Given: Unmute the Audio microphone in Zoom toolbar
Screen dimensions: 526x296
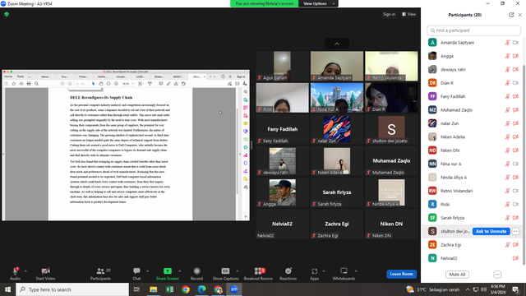Looking at the screenshot, I should pos(15,274).
